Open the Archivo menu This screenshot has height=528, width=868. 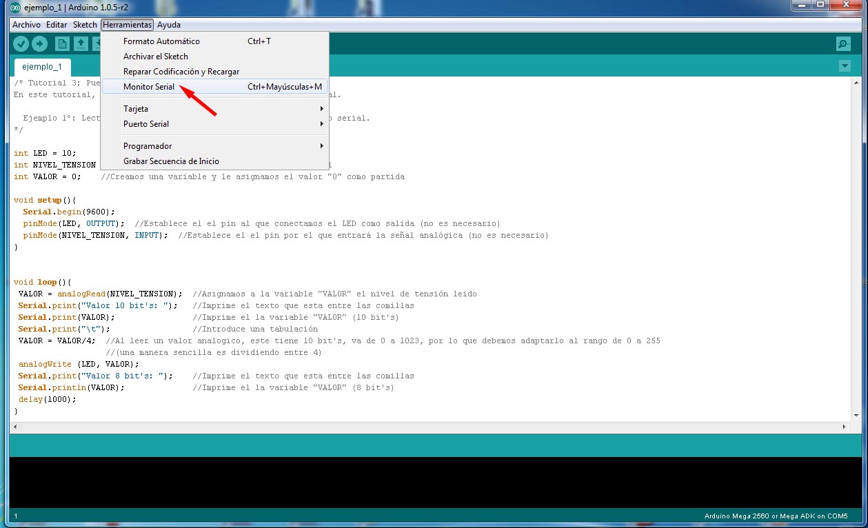tap(26, 25)
